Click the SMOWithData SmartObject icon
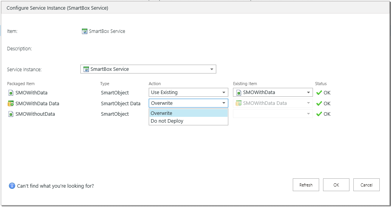391x207 pixels. pos(10,93)
